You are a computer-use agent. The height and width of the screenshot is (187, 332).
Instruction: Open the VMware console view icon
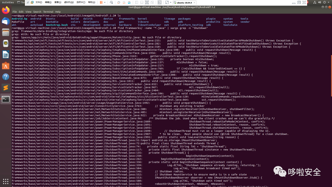(160, 2)
